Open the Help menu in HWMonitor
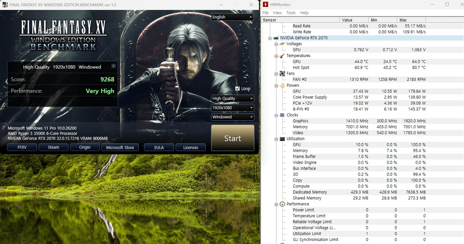464x244 pixels. pos(304,13)
